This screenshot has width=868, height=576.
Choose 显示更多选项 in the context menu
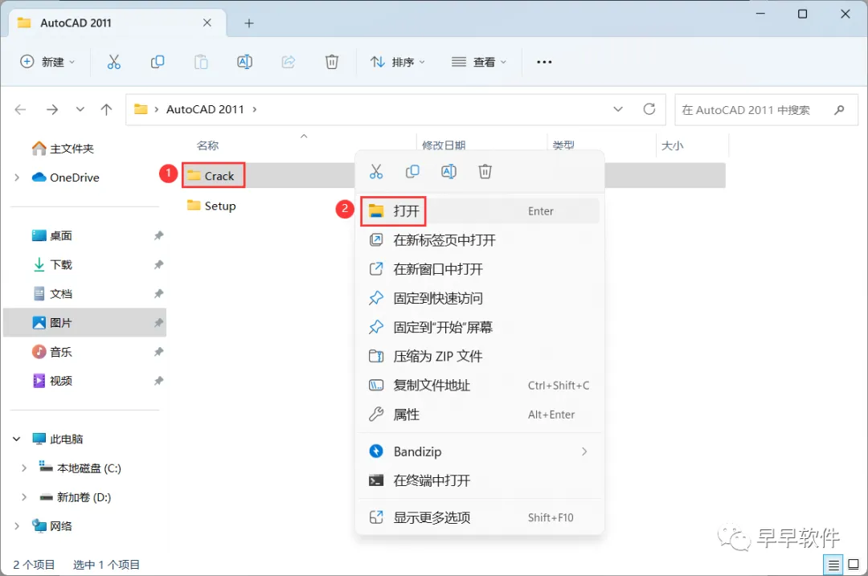479,517
